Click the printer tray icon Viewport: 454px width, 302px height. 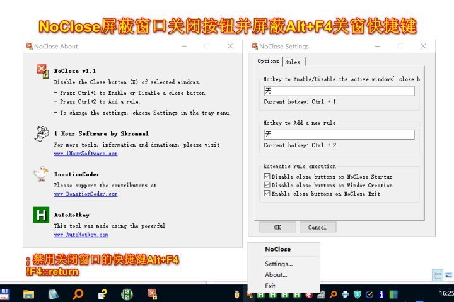click(345, 294)
